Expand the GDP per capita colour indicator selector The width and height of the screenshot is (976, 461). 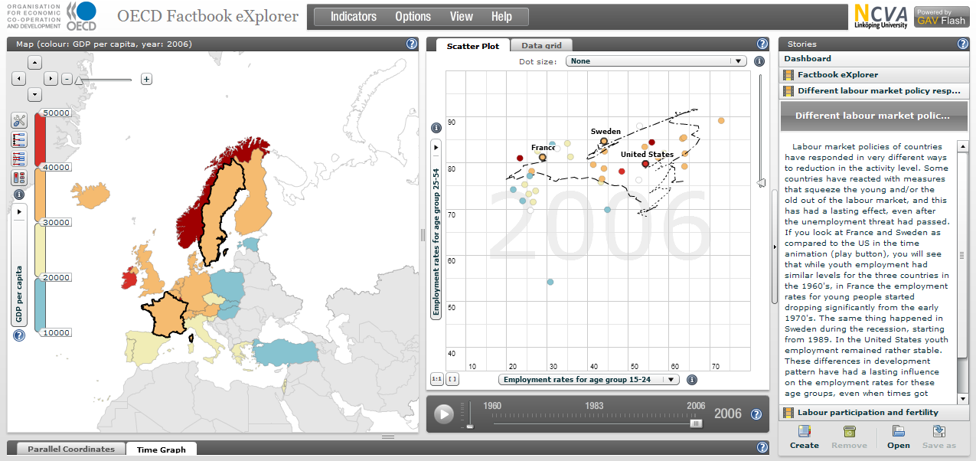[x=19, y=211]
